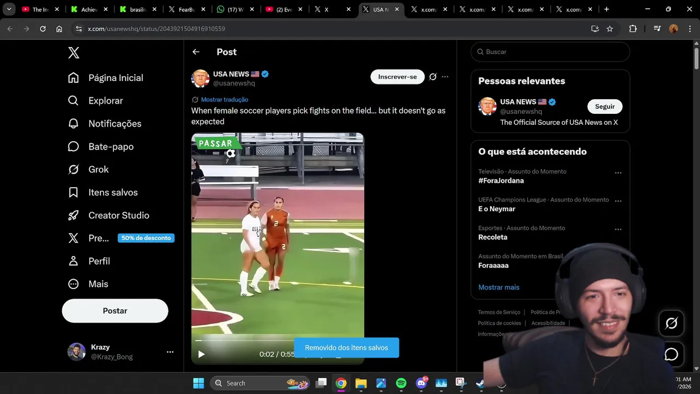
Task: Click the @usanewshq handle on post
Action: 234,83
